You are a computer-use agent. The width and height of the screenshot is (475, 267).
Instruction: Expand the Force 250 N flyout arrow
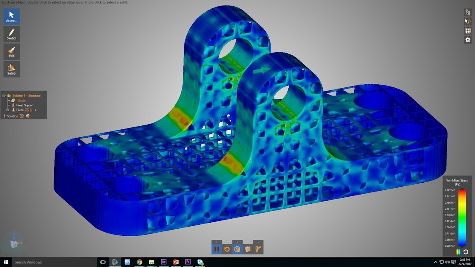[36, 110]
